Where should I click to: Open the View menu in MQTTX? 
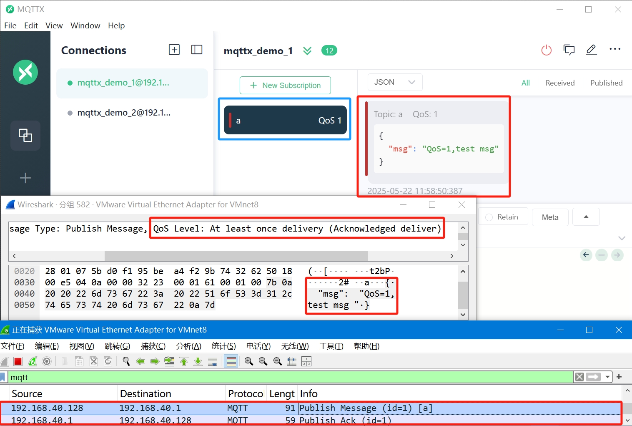pyautogui.click(x=54, y=25)
